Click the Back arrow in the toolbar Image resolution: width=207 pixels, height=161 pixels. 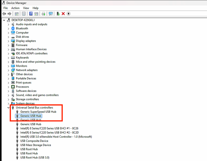[4, 14]
